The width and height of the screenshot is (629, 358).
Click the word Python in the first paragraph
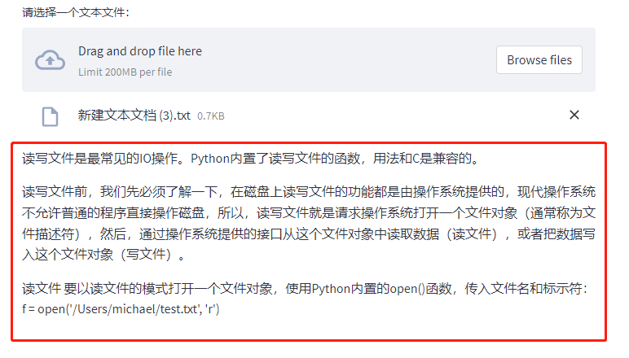click(x=209, y=159)
